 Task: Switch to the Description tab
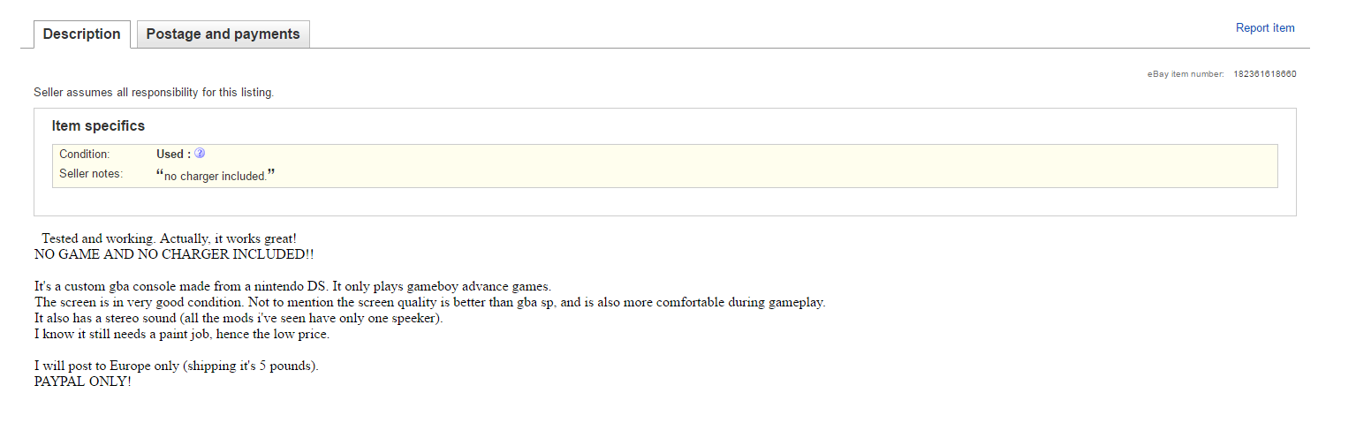[81, 34]
